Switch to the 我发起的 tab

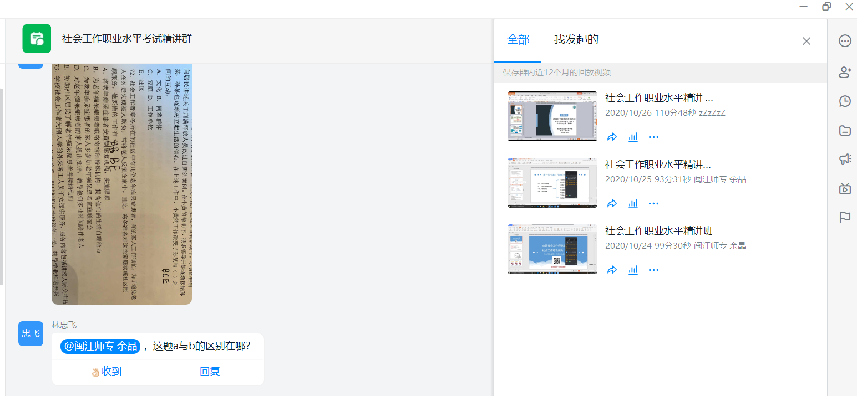(576, 40)
